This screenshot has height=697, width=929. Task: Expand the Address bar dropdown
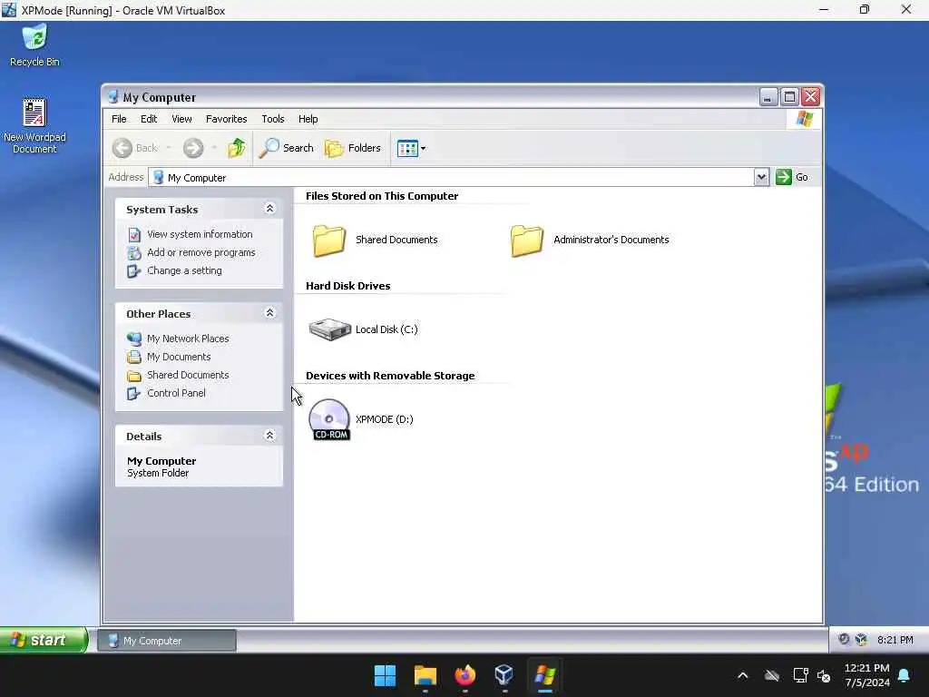pyautogui.click(x=761, y=177)
